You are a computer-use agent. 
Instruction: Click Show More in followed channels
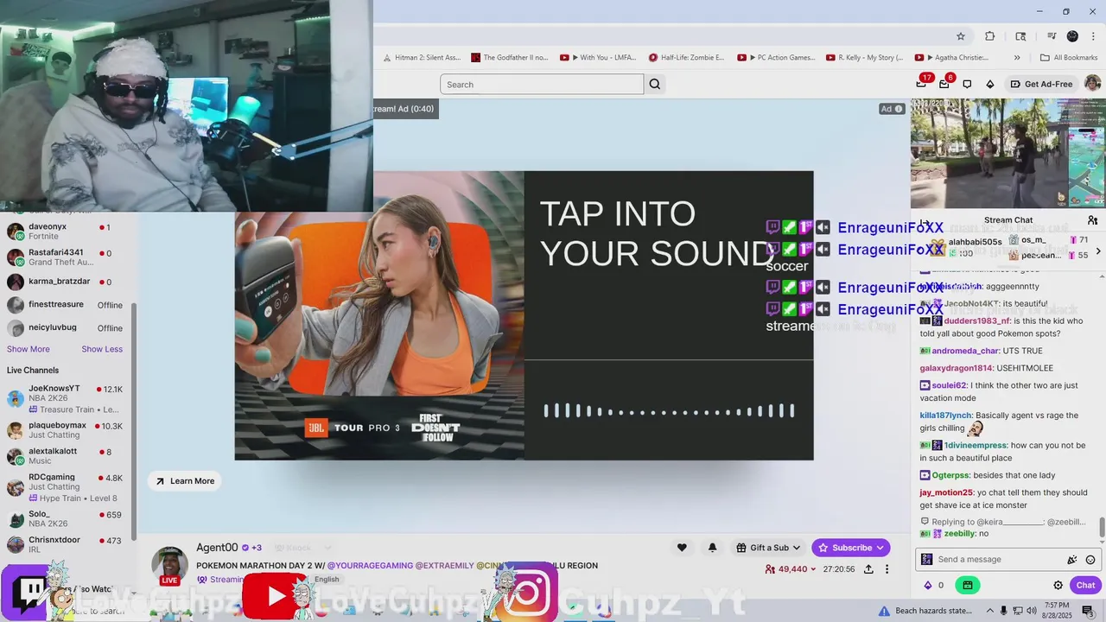[x=29, y=349]
